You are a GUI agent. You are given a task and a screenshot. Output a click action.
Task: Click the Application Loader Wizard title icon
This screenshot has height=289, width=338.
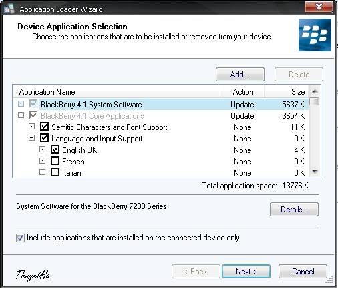(x=9, y=9)
